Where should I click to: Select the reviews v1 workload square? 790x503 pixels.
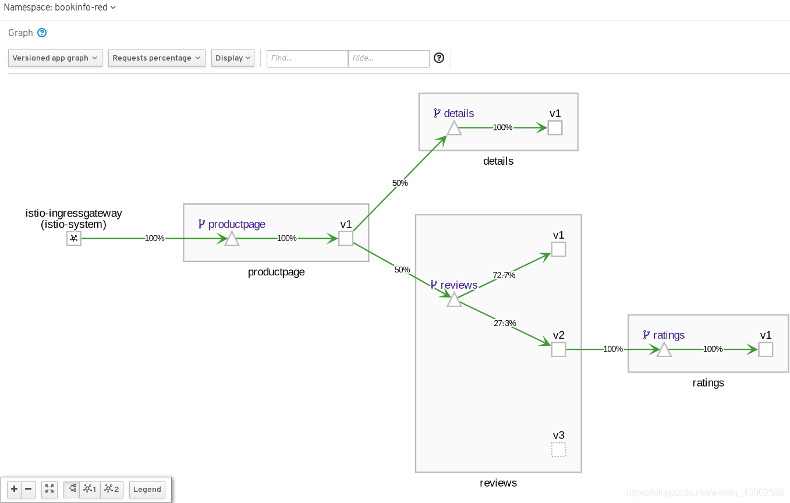(558, 250)
